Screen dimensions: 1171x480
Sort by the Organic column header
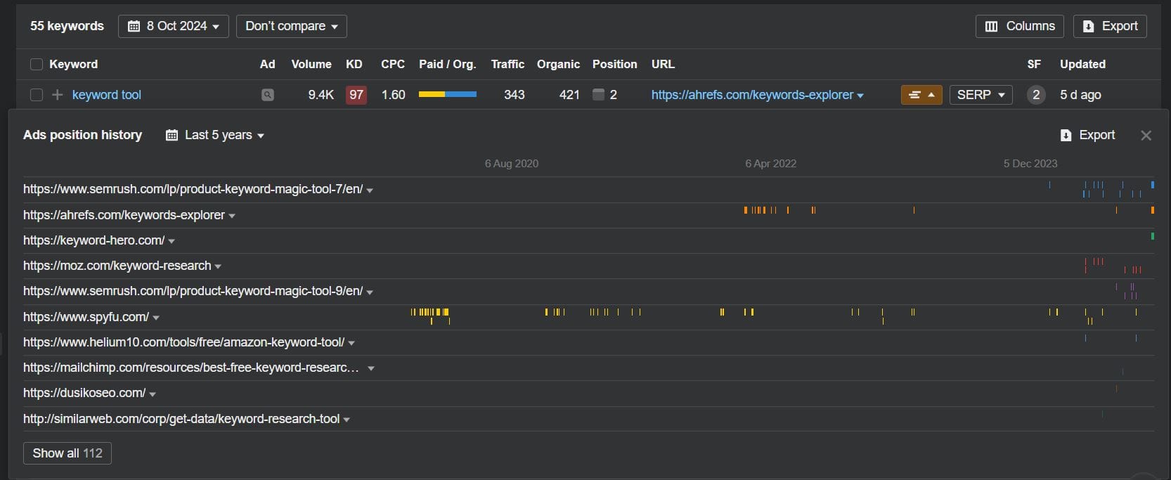click(558, 64)
